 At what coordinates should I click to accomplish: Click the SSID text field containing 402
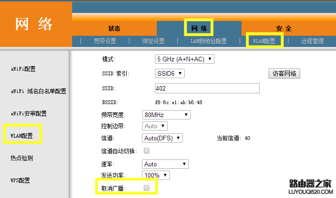pyautogui.click(x=207, y=88)
